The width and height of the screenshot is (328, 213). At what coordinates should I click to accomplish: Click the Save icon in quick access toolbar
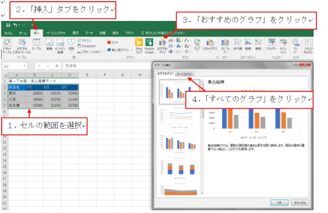tap(8, 25)
